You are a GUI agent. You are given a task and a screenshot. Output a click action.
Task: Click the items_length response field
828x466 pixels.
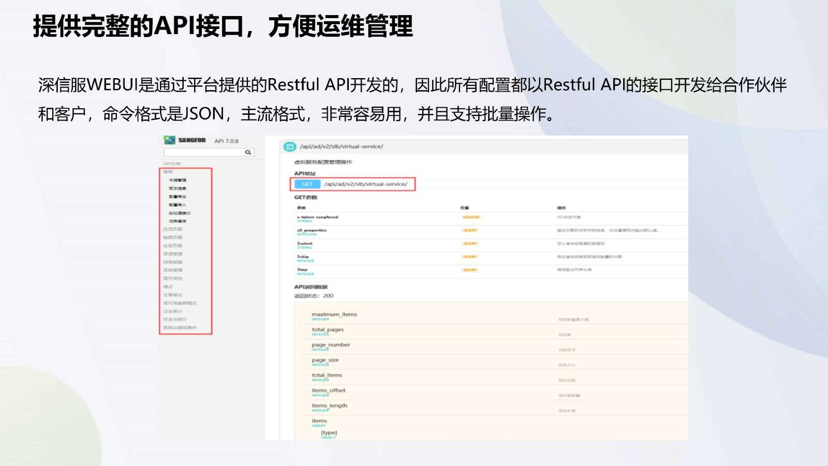tap(329, 405)
